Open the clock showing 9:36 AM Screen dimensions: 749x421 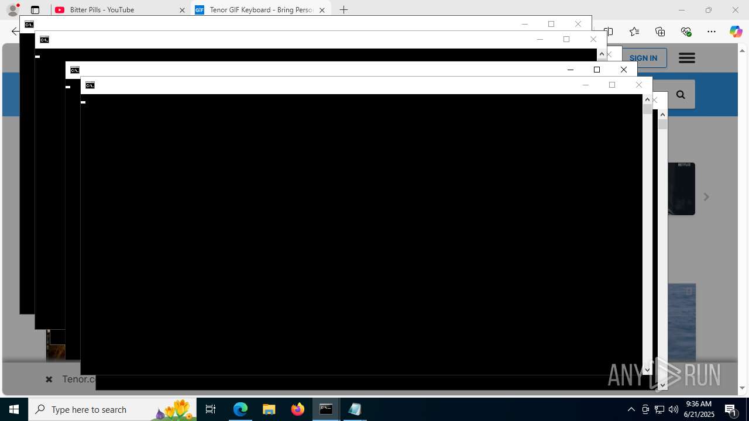(699, 409)
